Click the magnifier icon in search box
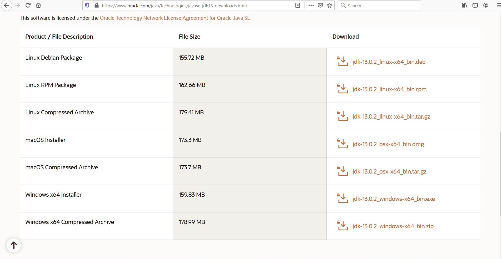Screen dimensions: 502x259 pos(343,6)
